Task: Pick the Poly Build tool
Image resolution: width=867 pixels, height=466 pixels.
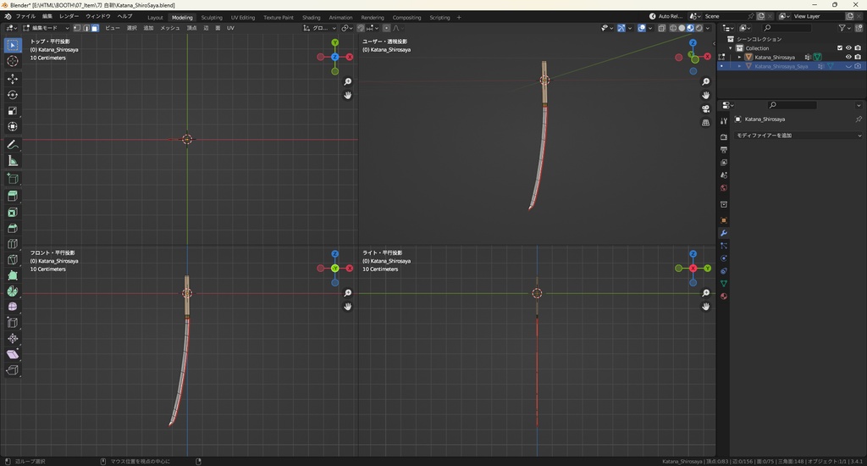Action: click(13, 275)
